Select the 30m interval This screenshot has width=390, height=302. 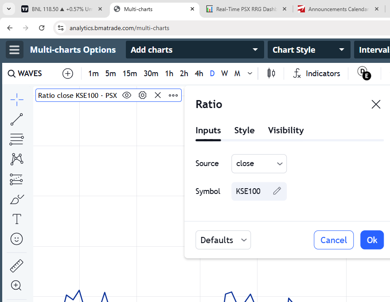pos(151,74)
